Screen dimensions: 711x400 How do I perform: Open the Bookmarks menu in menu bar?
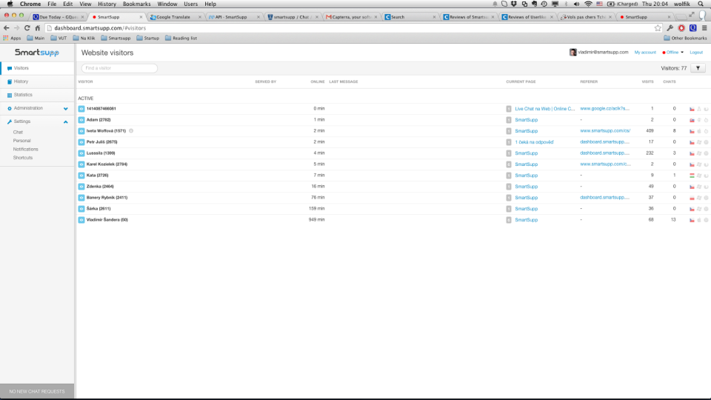coord(136,4)
